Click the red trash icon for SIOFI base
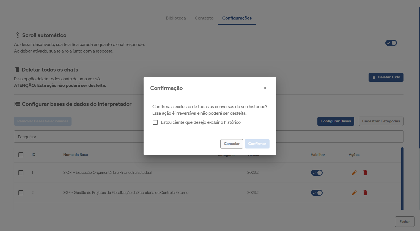Image resolution: width=420 pixels, height=231 pixels. [365, 173]
